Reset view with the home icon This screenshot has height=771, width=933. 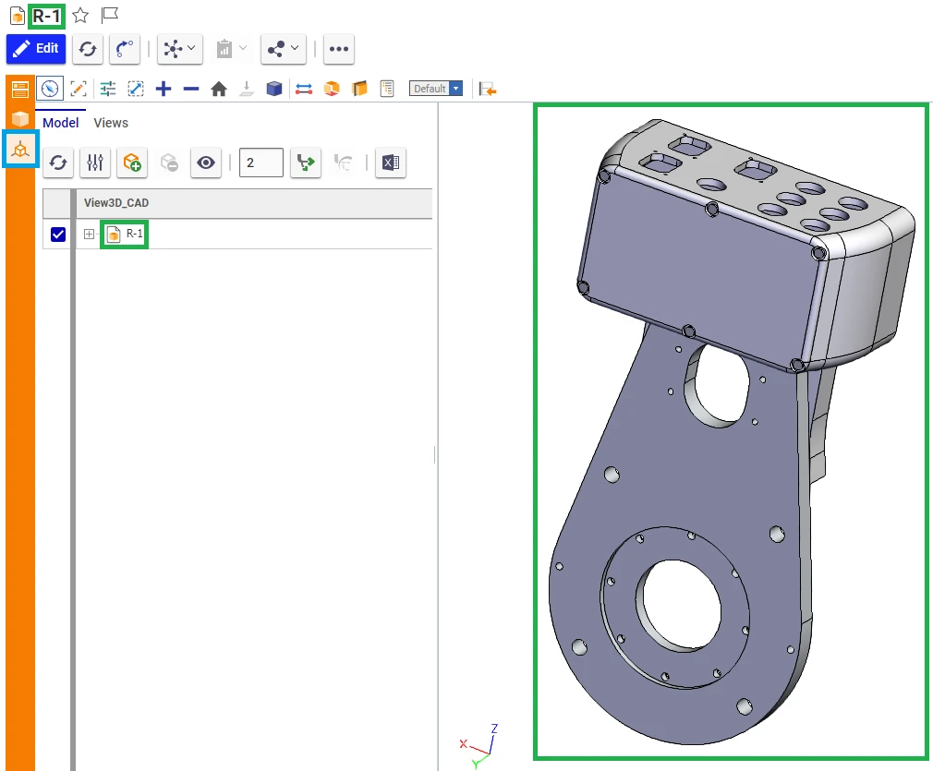pyautogui.click(x=219, y=89)
